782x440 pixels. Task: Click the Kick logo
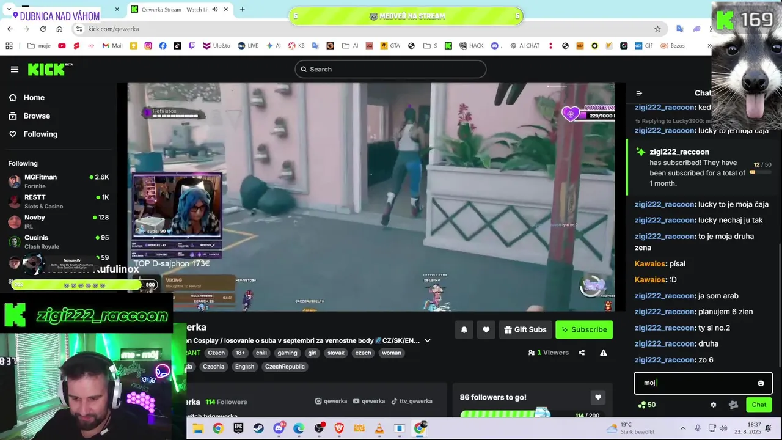50,69
